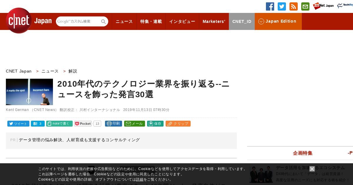The image size is (353, 185).
Task: Click author name Kent German
Action: [x=17, y=110]
